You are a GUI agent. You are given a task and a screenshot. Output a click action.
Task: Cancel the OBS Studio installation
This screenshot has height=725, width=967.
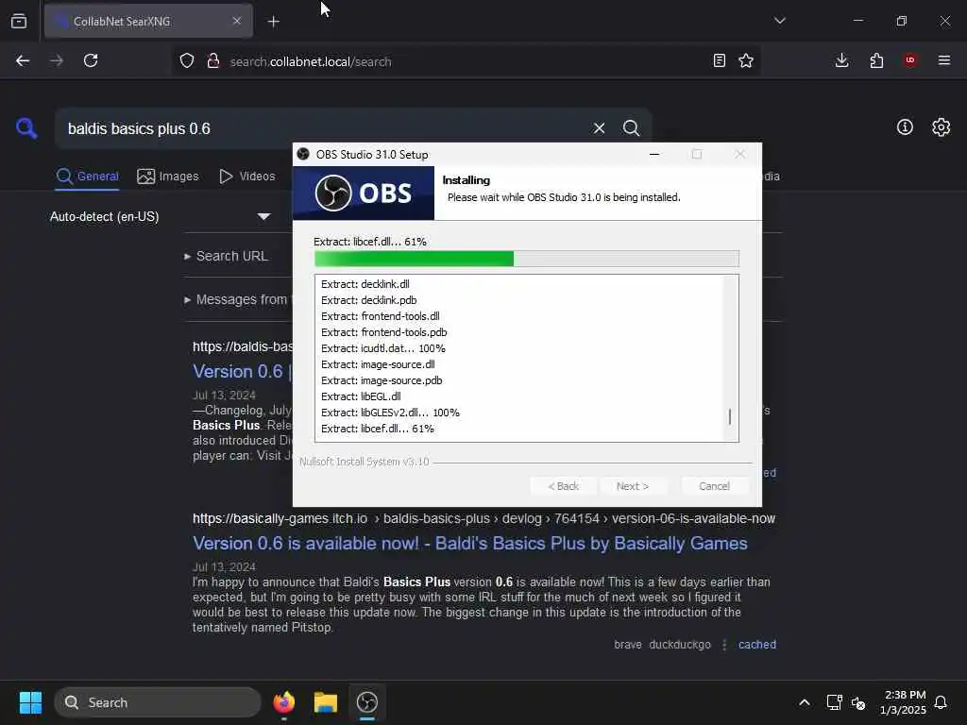point(714,486)
